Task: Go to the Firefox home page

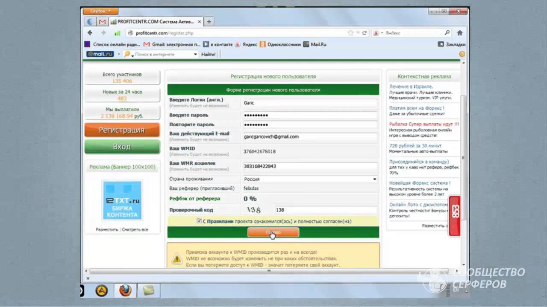Action: [x=460, y=33]
